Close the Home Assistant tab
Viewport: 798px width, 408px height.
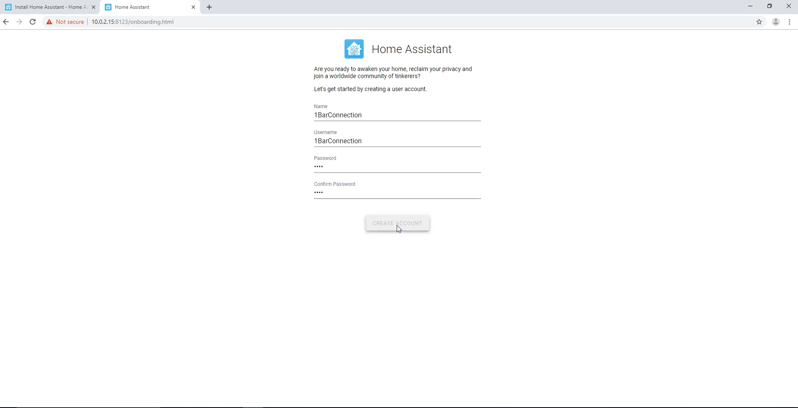click(x=193, y=7)
